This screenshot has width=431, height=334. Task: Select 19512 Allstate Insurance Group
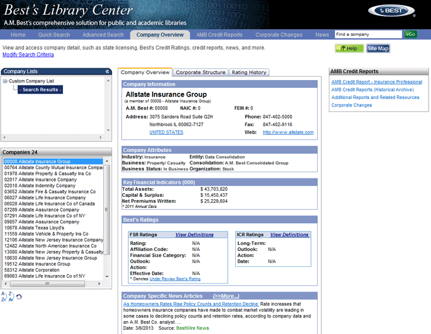point(54,264)
